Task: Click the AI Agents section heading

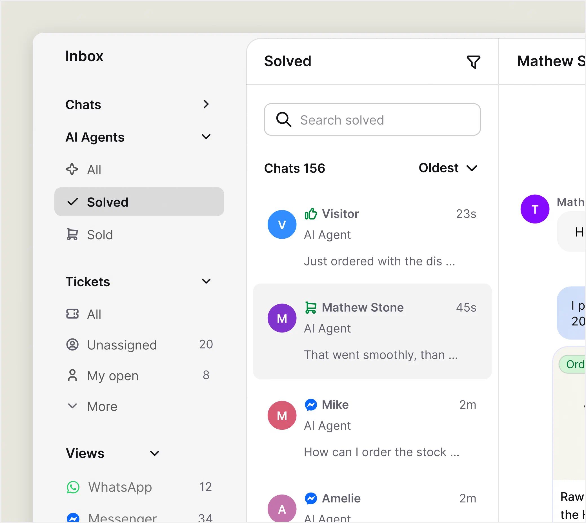Action: [95, 137]
